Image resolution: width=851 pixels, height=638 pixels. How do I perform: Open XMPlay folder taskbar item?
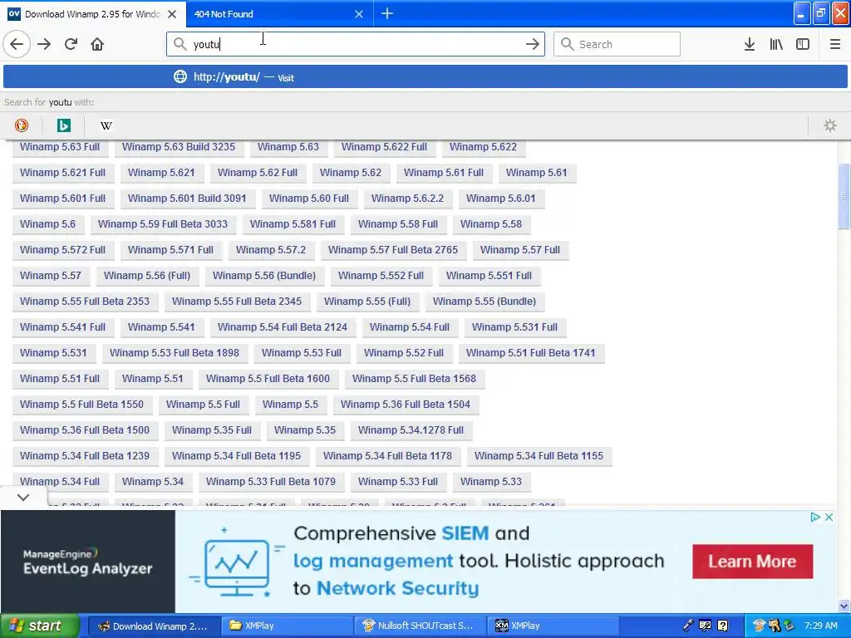click(x=287, y=626)
